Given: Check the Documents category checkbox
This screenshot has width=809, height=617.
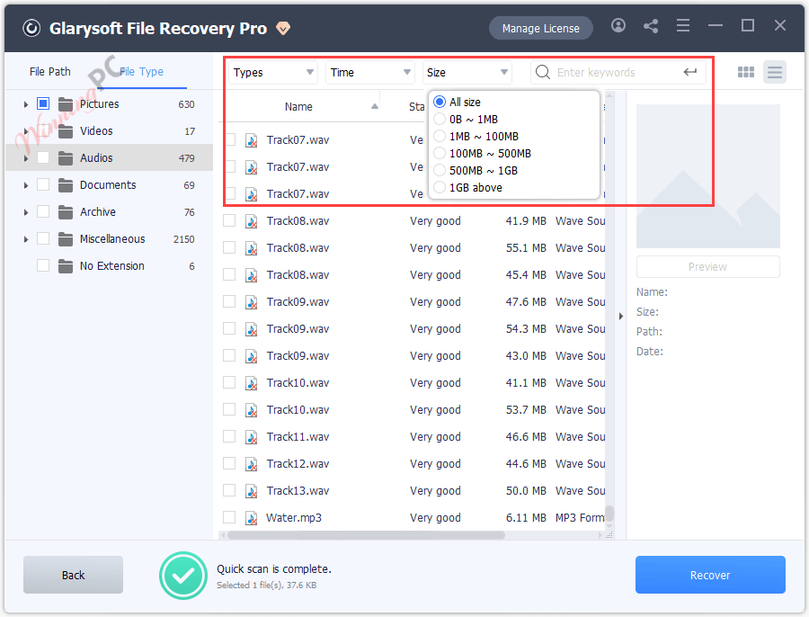Looking at the screenshot, I should coord(43,185).
